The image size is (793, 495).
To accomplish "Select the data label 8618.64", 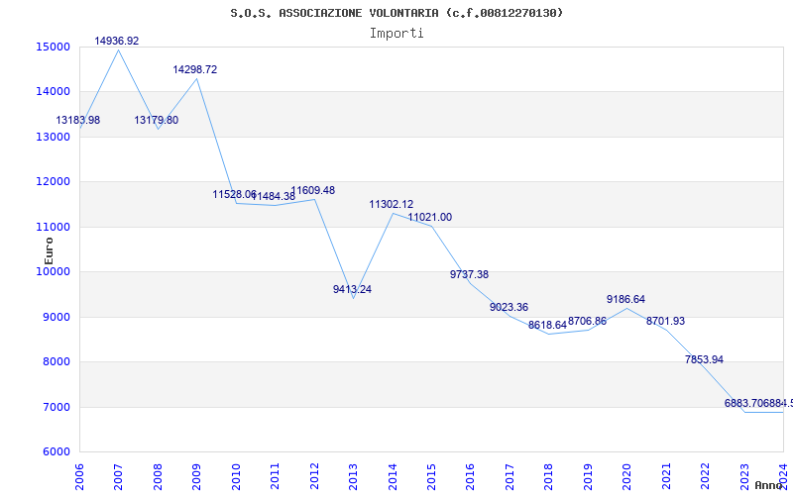I will 548,326.
